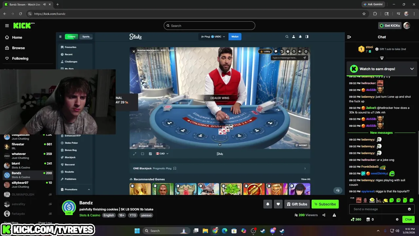Open Stake search magnifier
The height and width of the screenshot is (236, 419).
(287, 37)
